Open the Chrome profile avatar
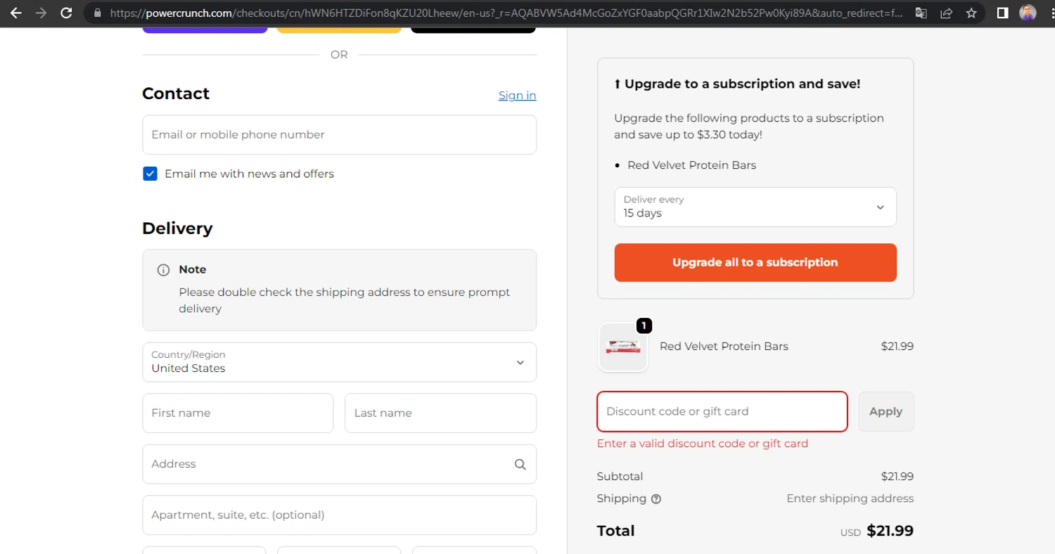The height and width of the screenshot is (554, 1055). click(x=1028, y=13)
